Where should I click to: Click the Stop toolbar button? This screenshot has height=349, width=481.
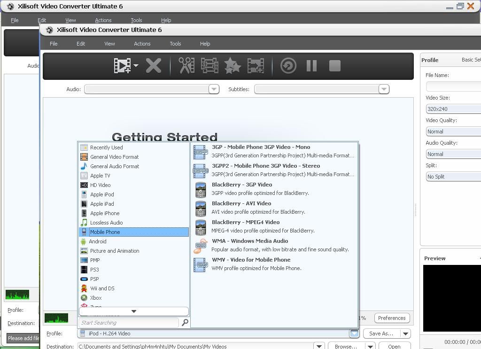[334, 66]
